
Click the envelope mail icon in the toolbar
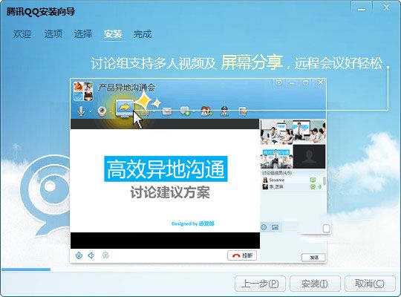click(x=167, y=111)
